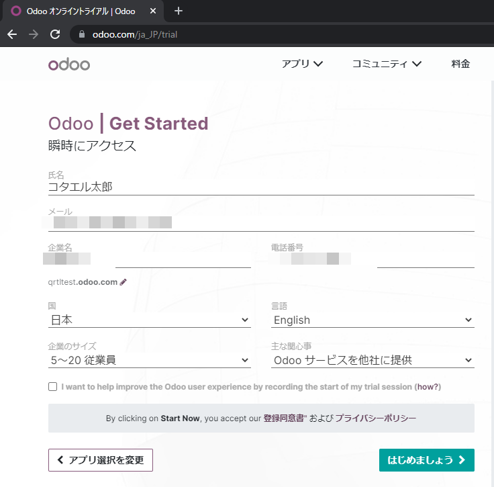
Task: Click the (how?) link
Action: (429, 387)
